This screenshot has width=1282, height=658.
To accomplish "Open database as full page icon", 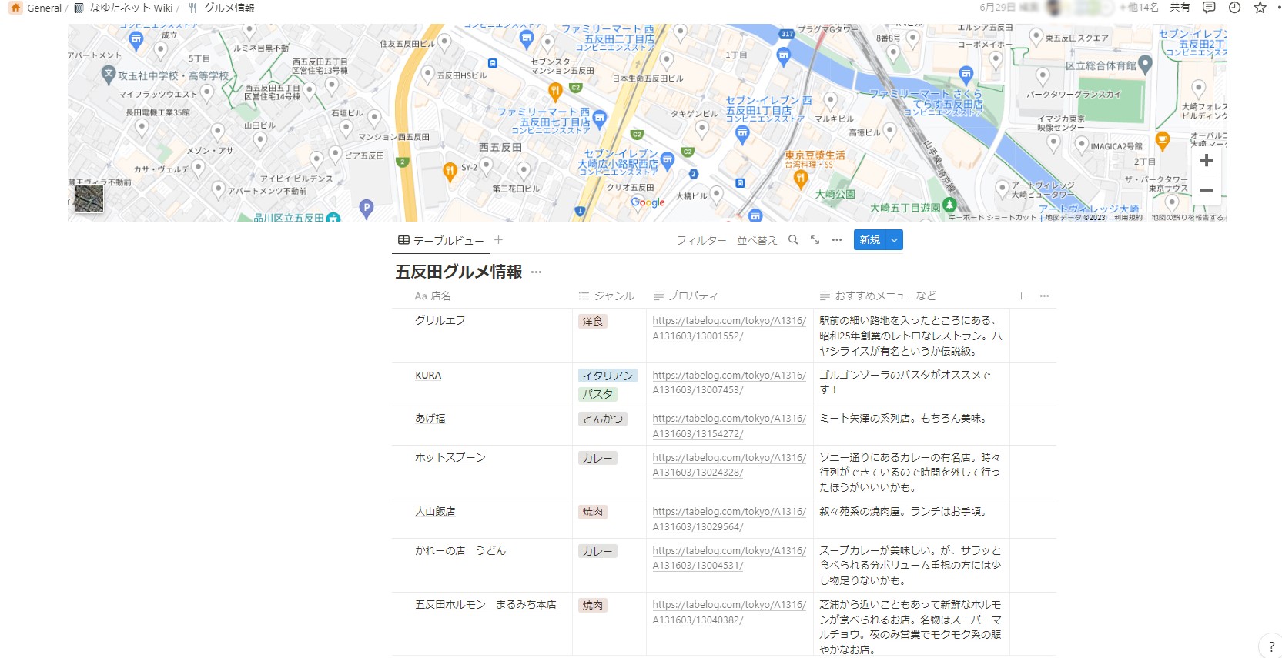I will coord(815,240).
